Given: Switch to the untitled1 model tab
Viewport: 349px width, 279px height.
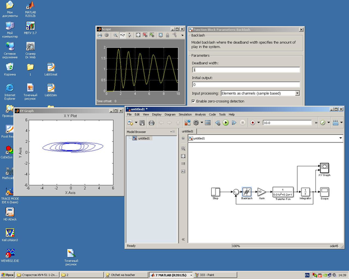Looking at the screenshot, I should click(188, 131).
